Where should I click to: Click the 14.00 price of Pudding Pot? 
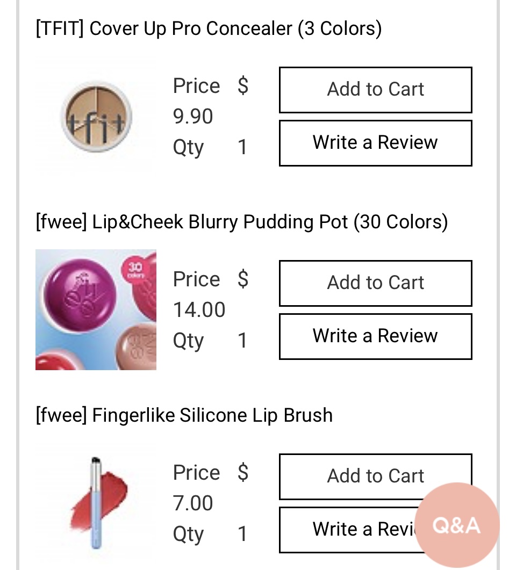(x=199, y=310)
